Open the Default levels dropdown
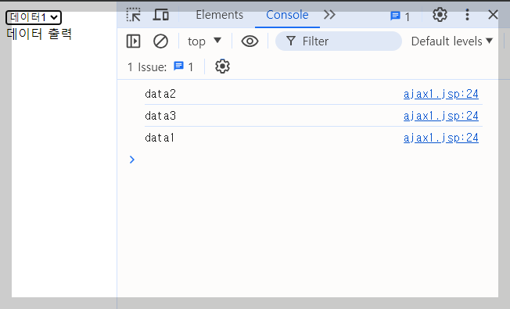The height and width of the screenshot is (309, 510). tap(452, 41)
